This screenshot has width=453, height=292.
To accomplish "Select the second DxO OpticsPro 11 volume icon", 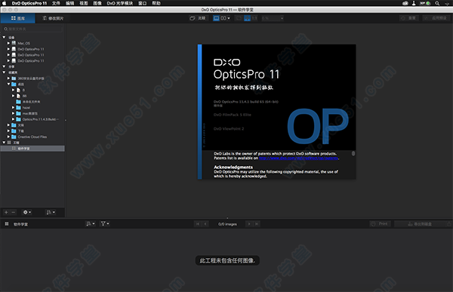I will 14,55.
